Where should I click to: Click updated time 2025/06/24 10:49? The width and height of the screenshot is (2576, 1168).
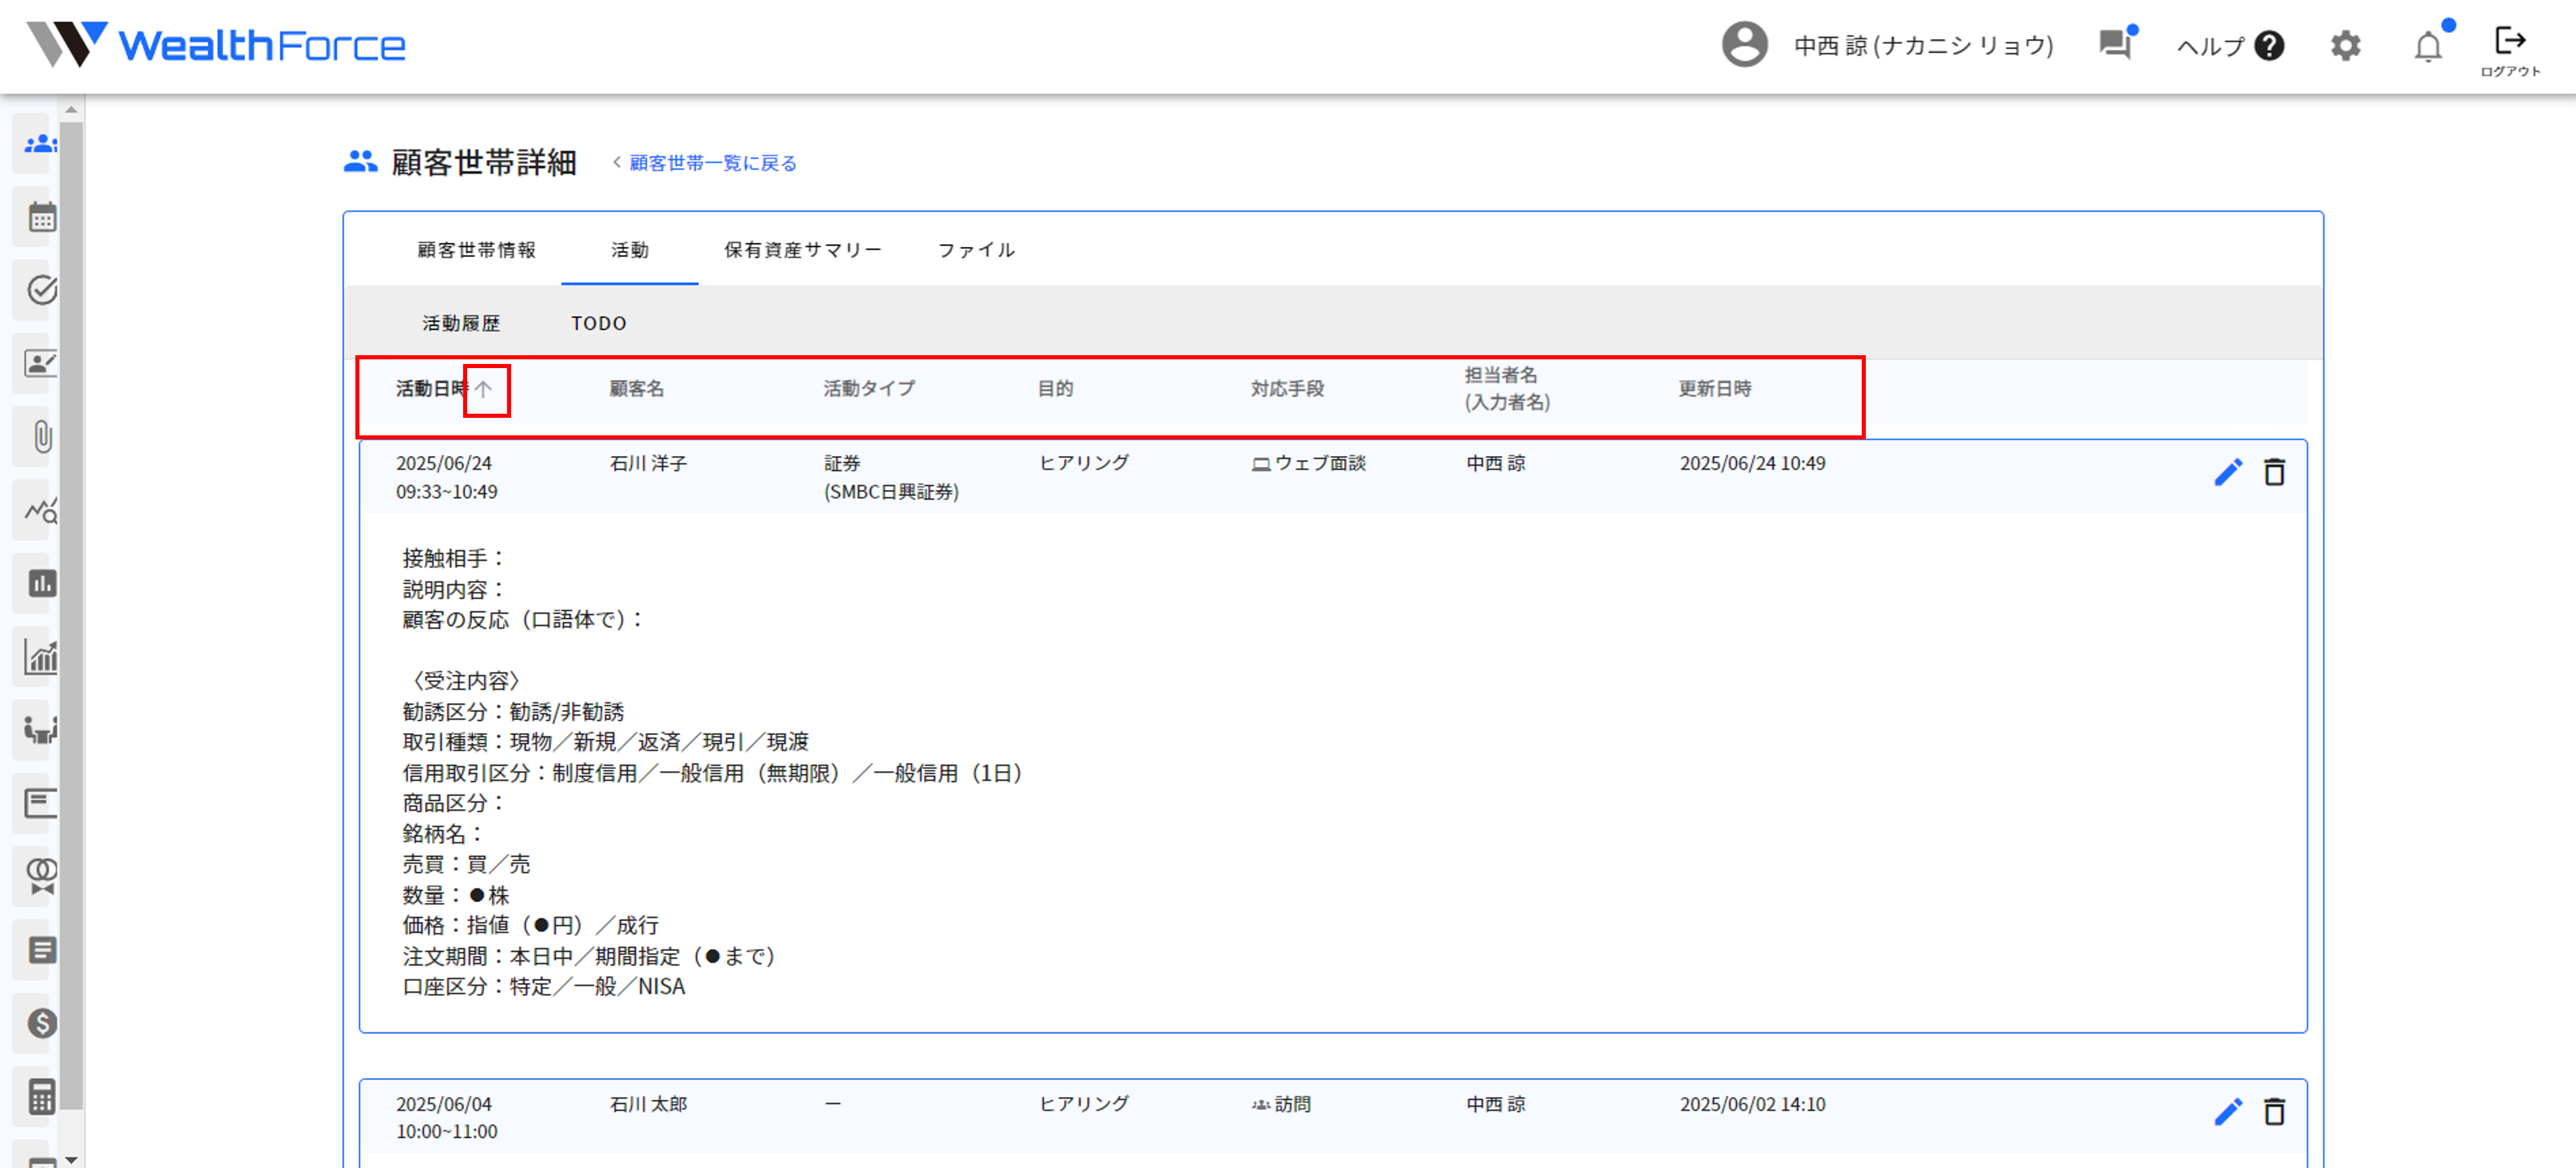(x=1752, y=463)
